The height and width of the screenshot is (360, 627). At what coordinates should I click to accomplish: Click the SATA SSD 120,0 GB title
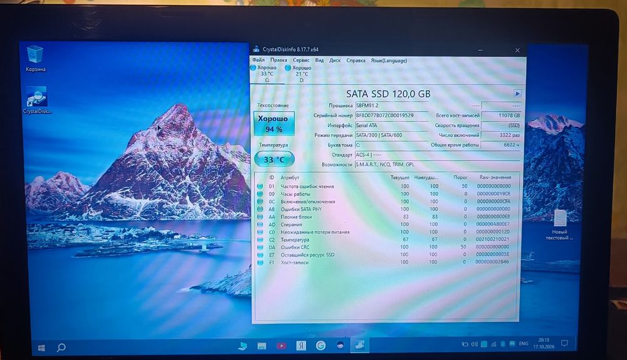[x=388, y=94]
